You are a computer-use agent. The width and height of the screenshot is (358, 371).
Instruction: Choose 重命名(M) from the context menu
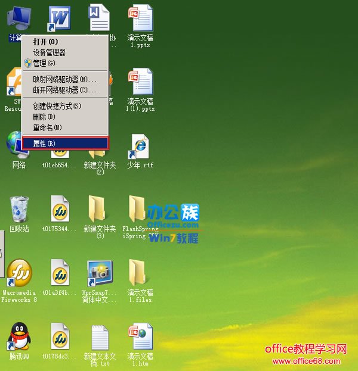tap(66, 127)
